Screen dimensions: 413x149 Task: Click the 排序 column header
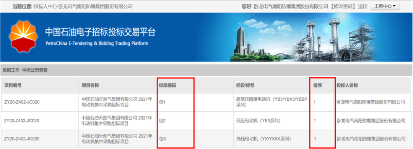[317, 85]
